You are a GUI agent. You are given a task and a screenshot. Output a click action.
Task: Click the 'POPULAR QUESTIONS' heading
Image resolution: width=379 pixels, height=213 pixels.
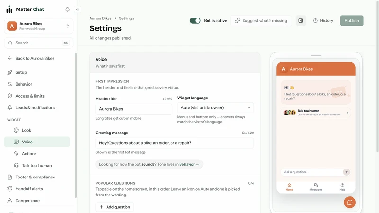pyautogui.click(x=115, y=183)
